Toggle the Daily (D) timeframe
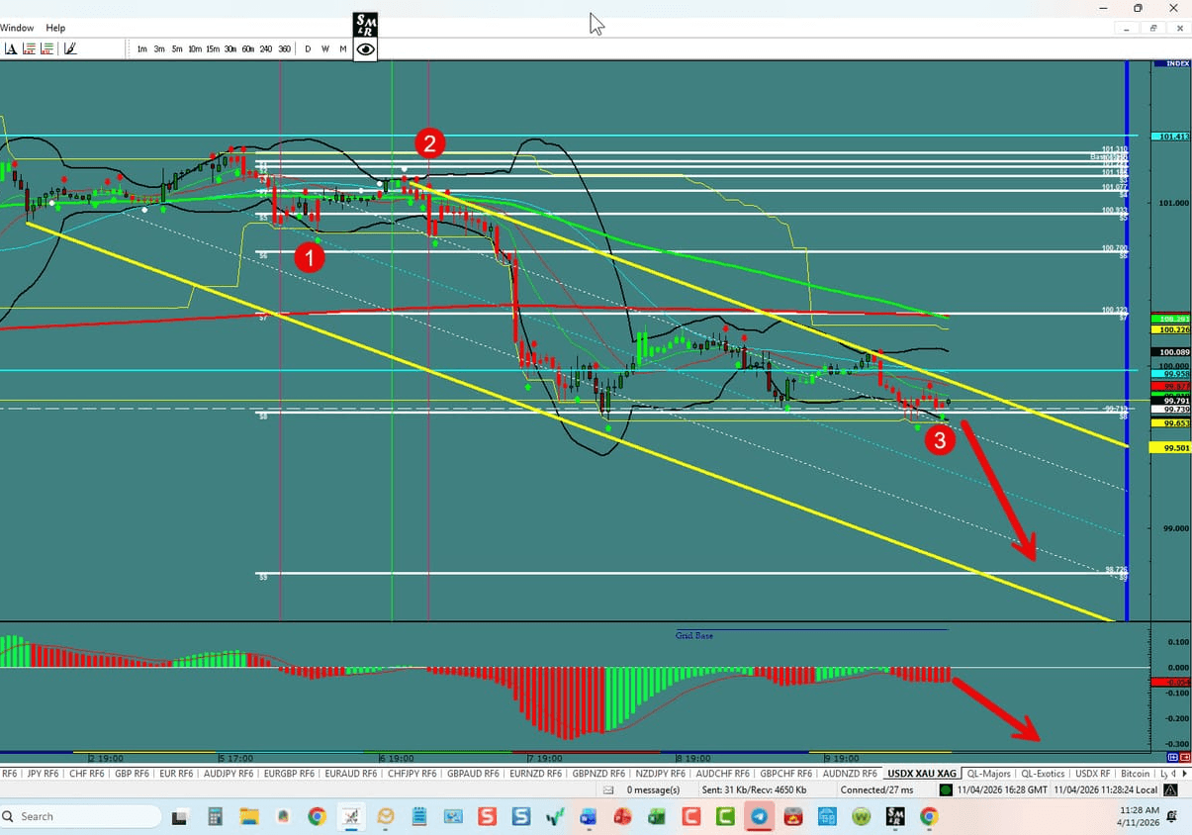This screenshot has height=835, width=1192. (x=308, y=47)
